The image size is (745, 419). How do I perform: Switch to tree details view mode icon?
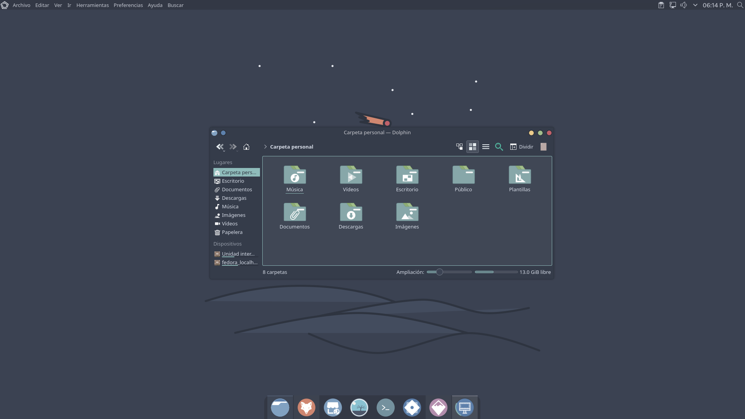[x=459, y=147]
